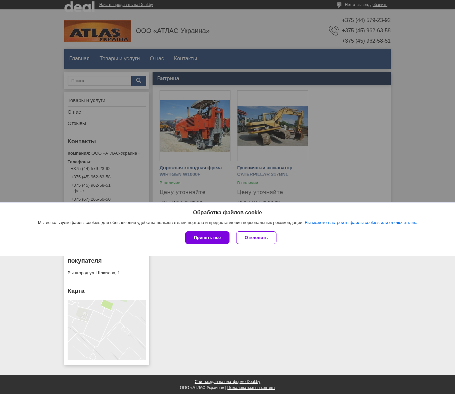Open 'Сайт создан на платформе Deal.by' link
This screenshot has height=394, width=455.
tap(227, 382)
